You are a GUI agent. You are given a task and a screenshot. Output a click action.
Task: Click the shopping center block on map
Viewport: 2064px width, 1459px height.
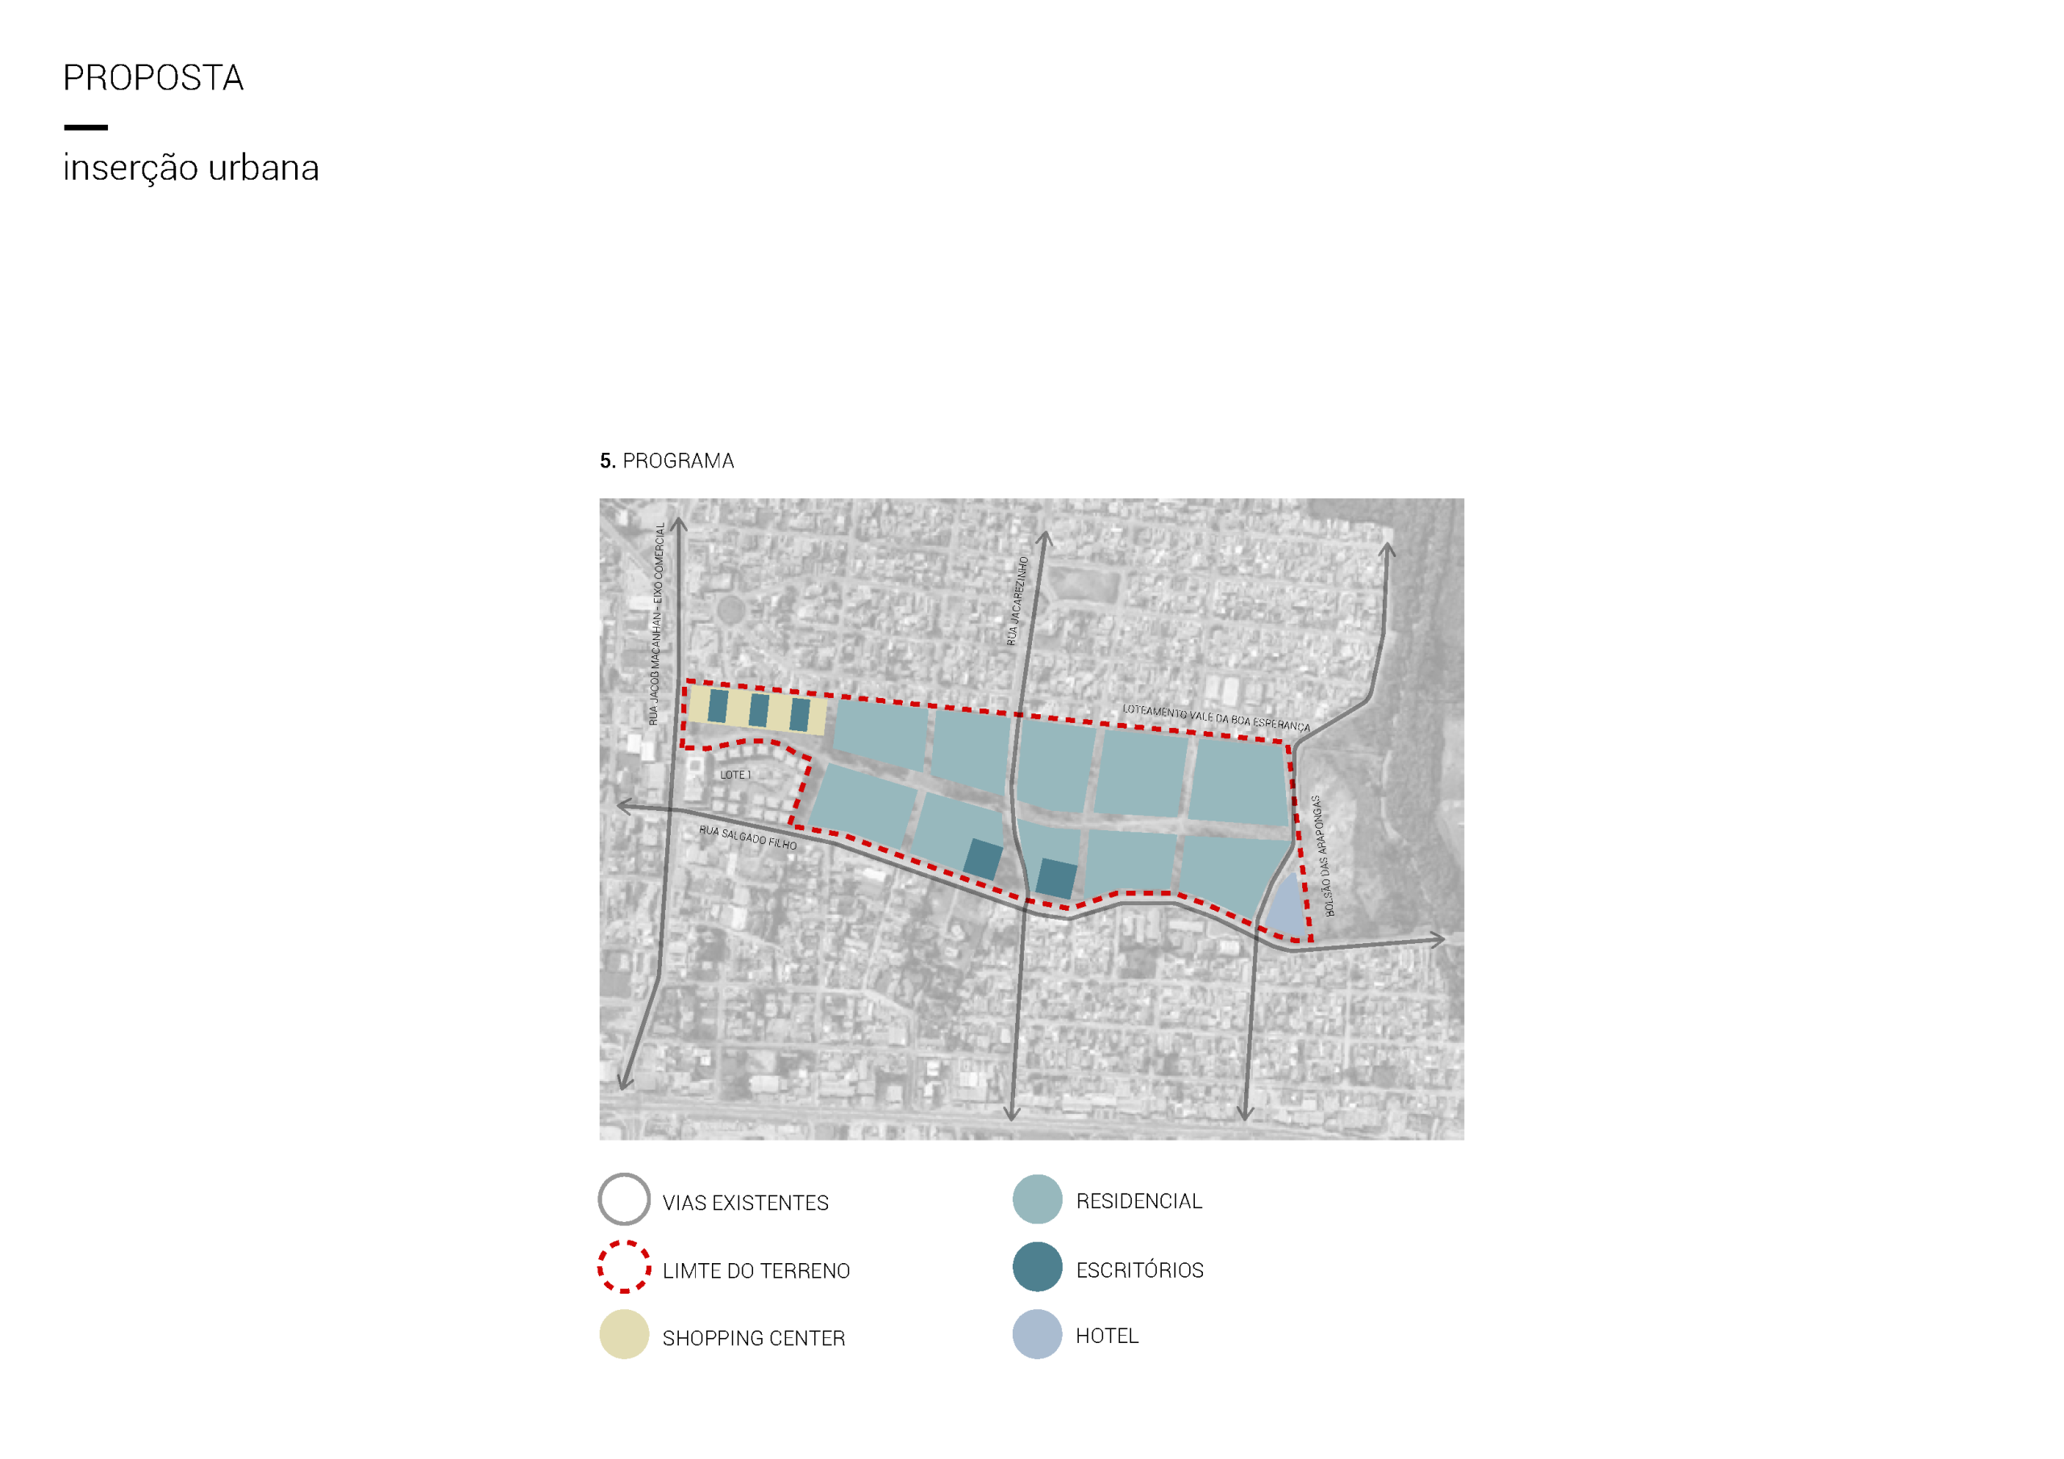(x=755, y=710)
